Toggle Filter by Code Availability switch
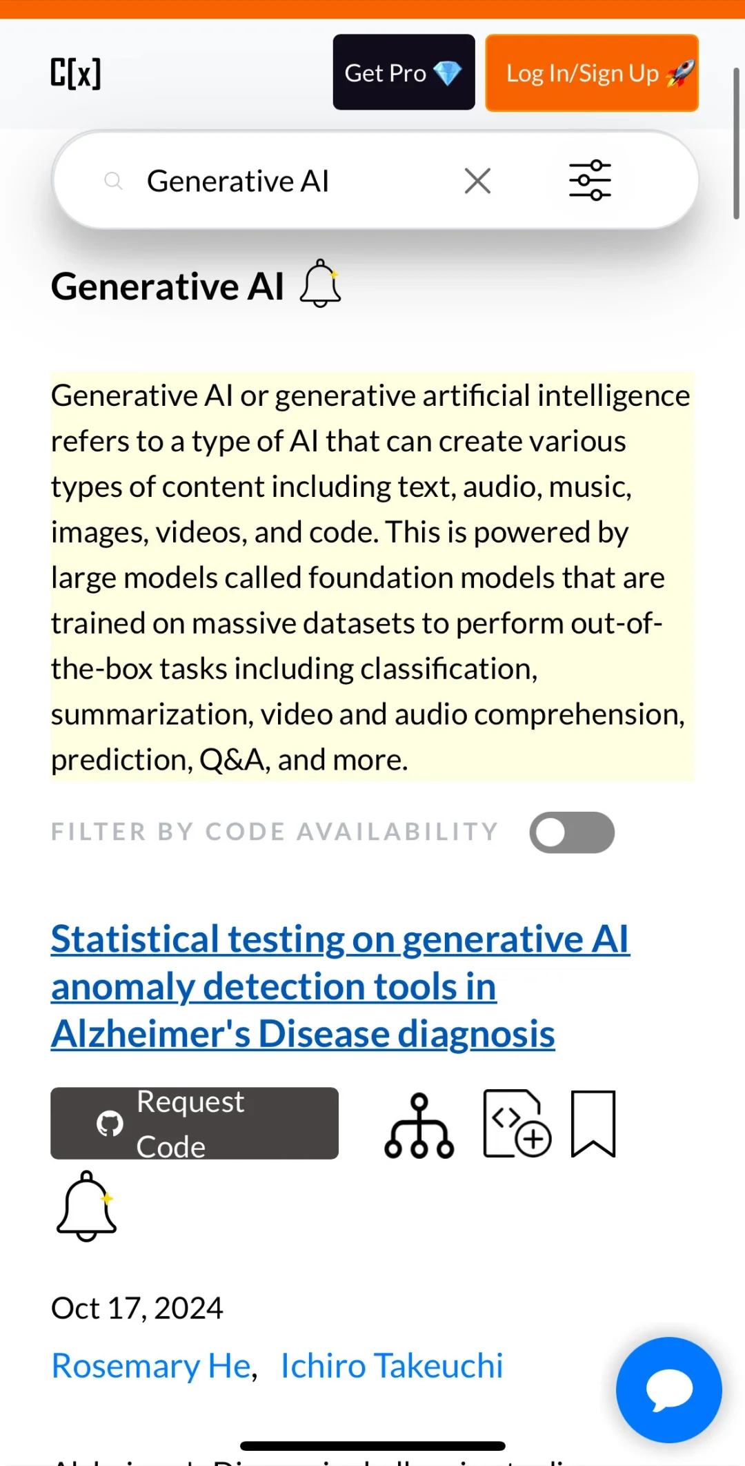Viewport: 745px width, 1466px height. tap(571, 832)
